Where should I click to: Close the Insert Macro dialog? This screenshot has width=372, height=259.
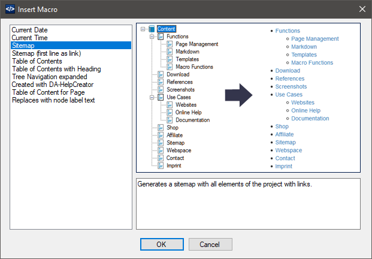tap(362, 9)
